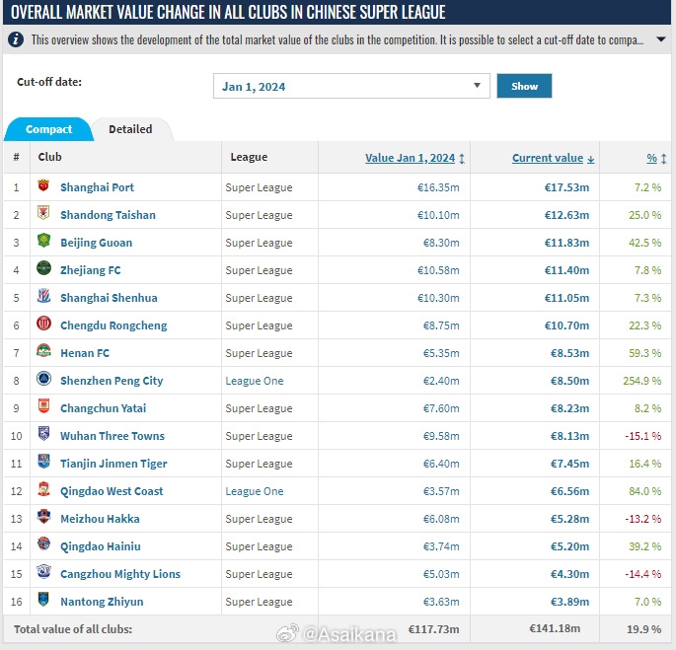The height and width of the screenshot is (650, 676).
Task: Click the info icon in the overview bar
Action: (x=16, y=39)
